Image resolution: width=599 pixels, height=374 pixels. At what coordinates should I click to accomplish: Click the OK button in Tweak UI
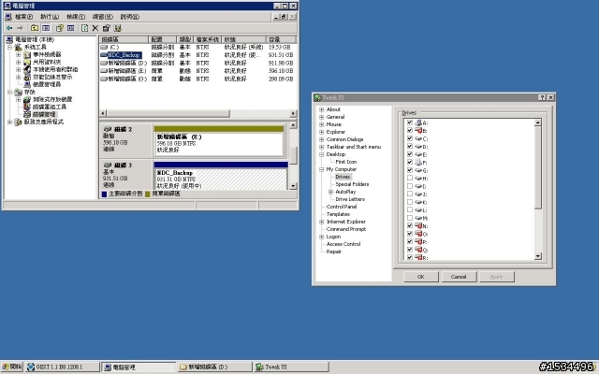420,277
